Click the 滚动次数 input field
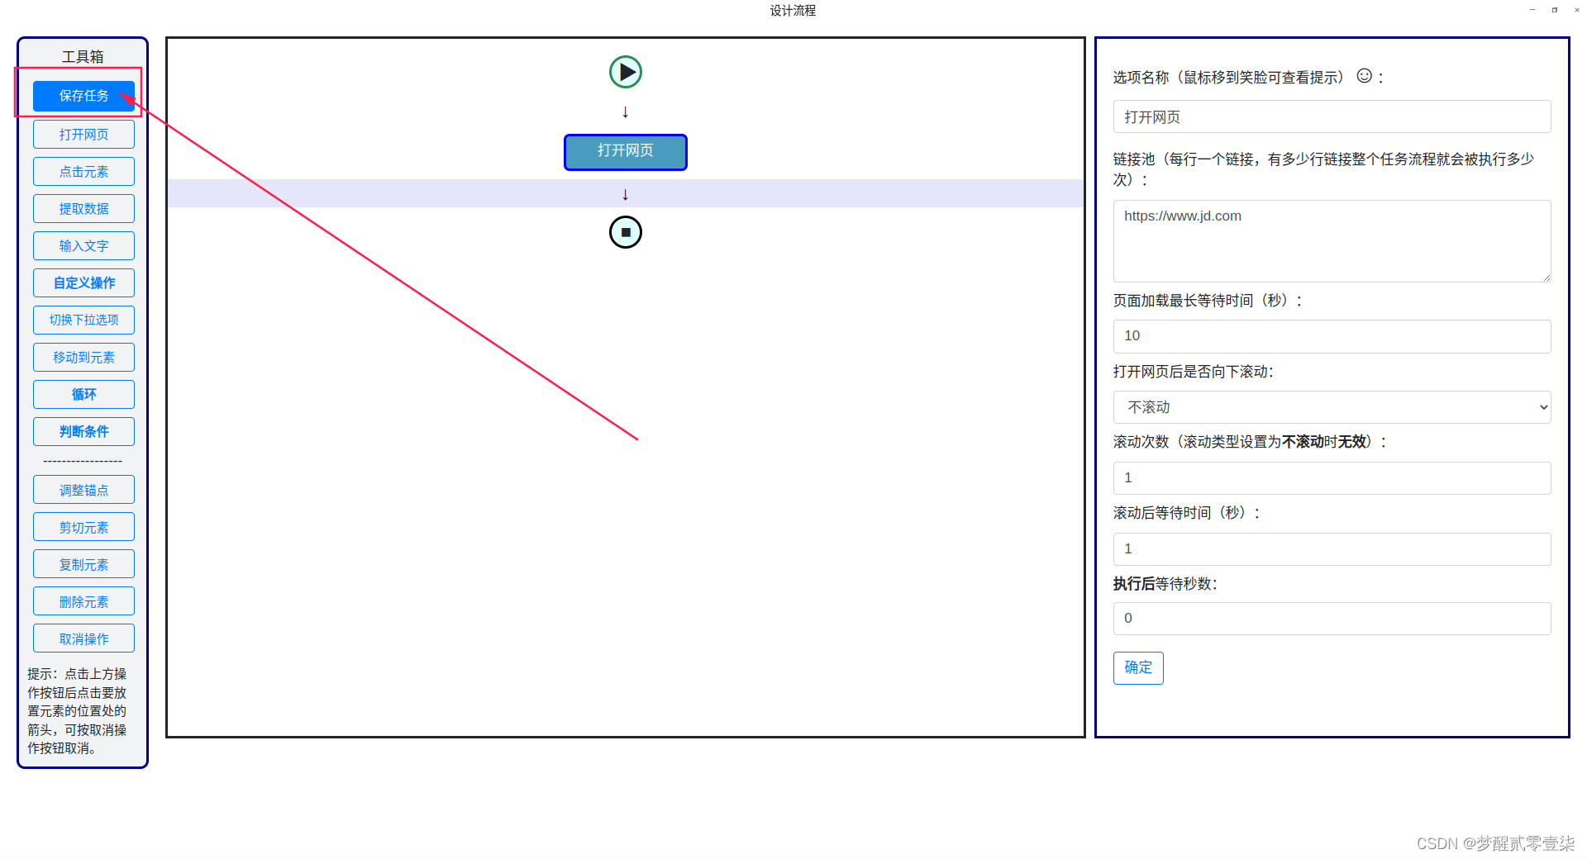This screenshot has height=859, width=1587. [x=1332, y=478]
